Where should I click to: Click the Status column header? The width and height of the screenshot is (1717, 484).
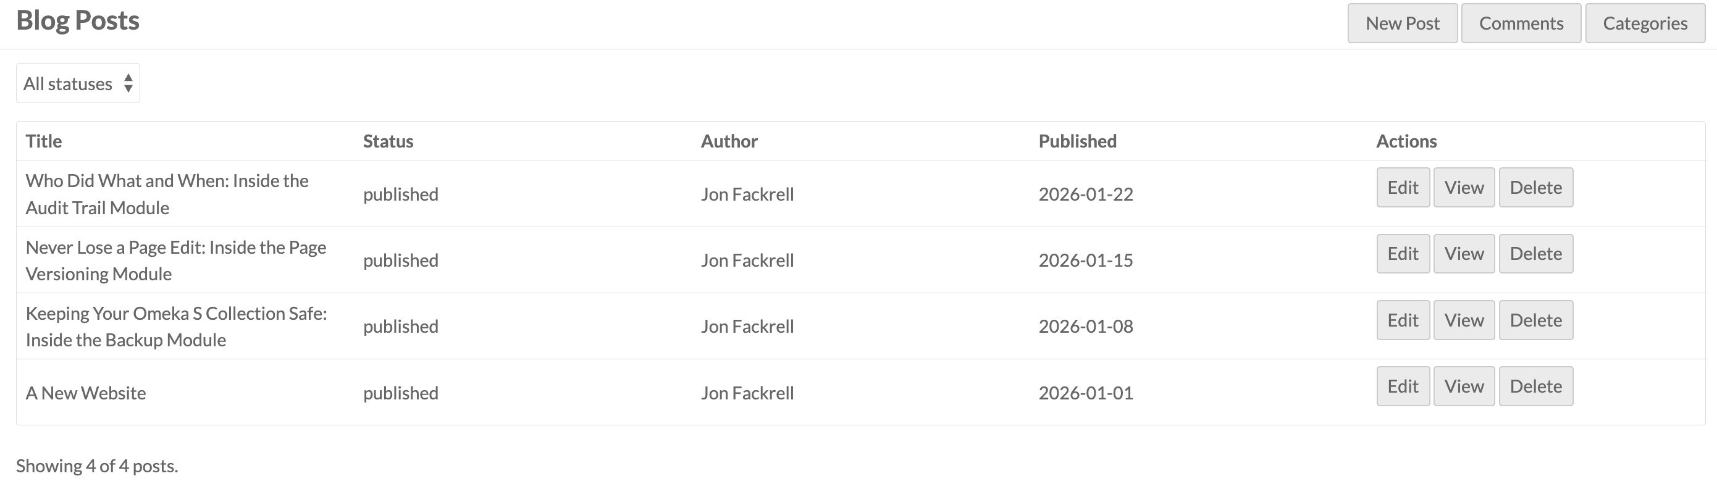(388, 141)
